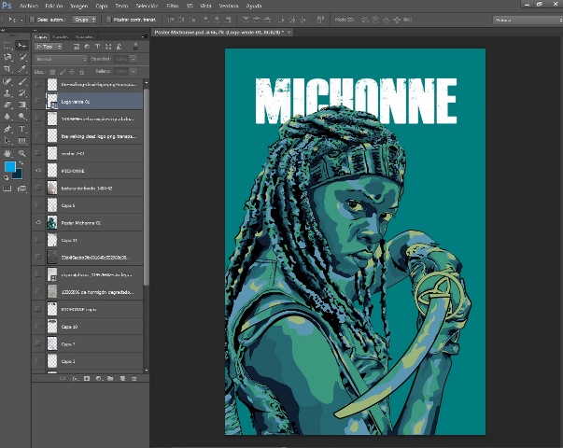The height and width of the screenshot is (448, 563).
Task: Show the Logo verde 01 layer
Action: (x=38, y=102)
